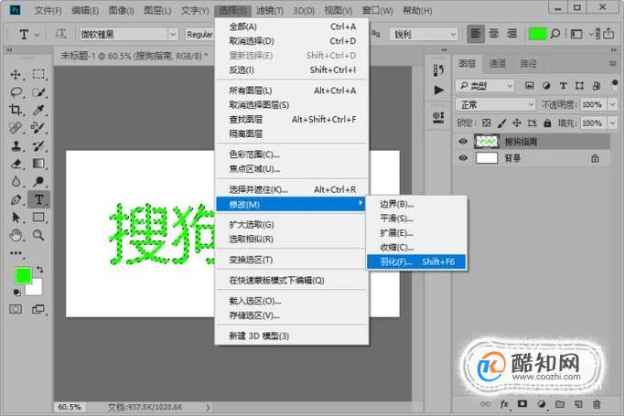Select the Dodge tool
This screenshot has width=624, height=416.
[x=38, y=181]
